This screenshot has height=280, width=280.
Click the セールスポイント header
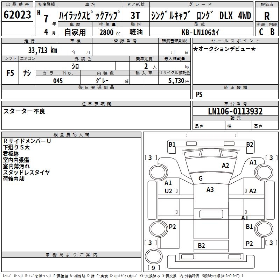[x=235, y=41]
